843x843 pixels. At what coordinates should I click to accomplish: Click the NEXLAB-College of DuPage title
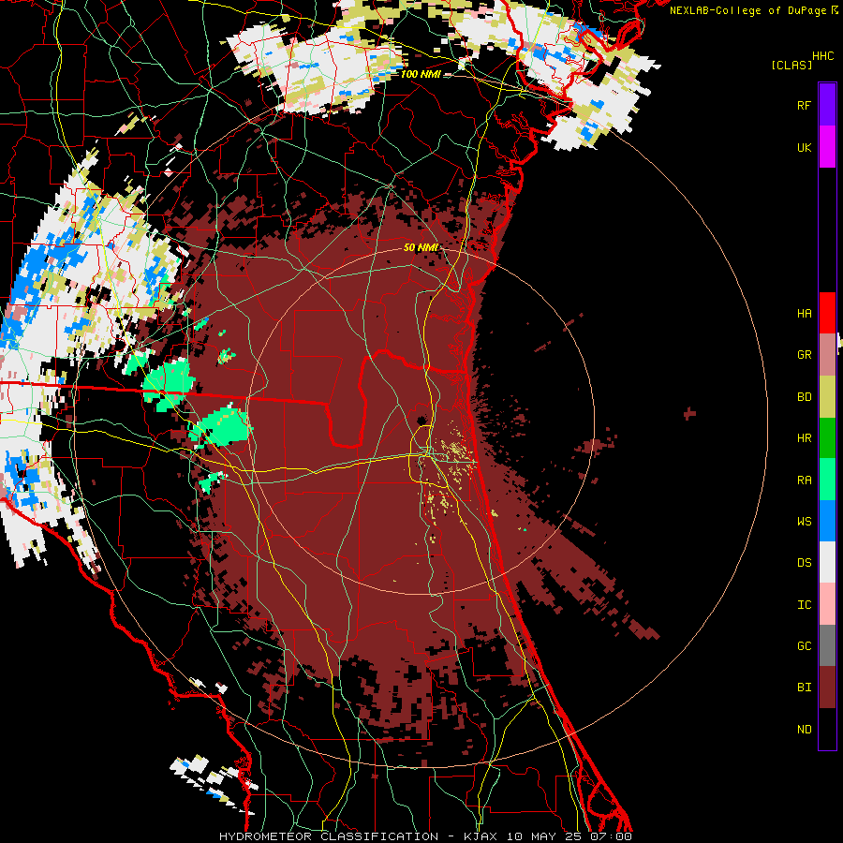tap(749, 10)
